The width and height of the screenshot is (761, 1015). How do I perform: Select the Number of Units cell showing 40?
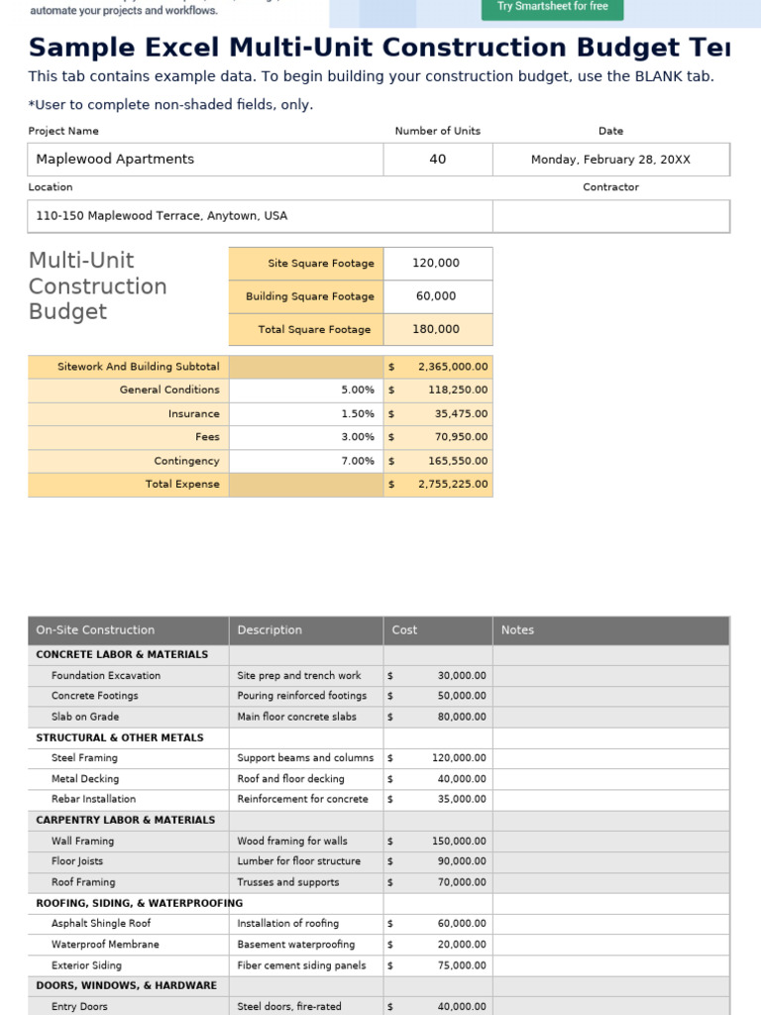coord(438,160)
